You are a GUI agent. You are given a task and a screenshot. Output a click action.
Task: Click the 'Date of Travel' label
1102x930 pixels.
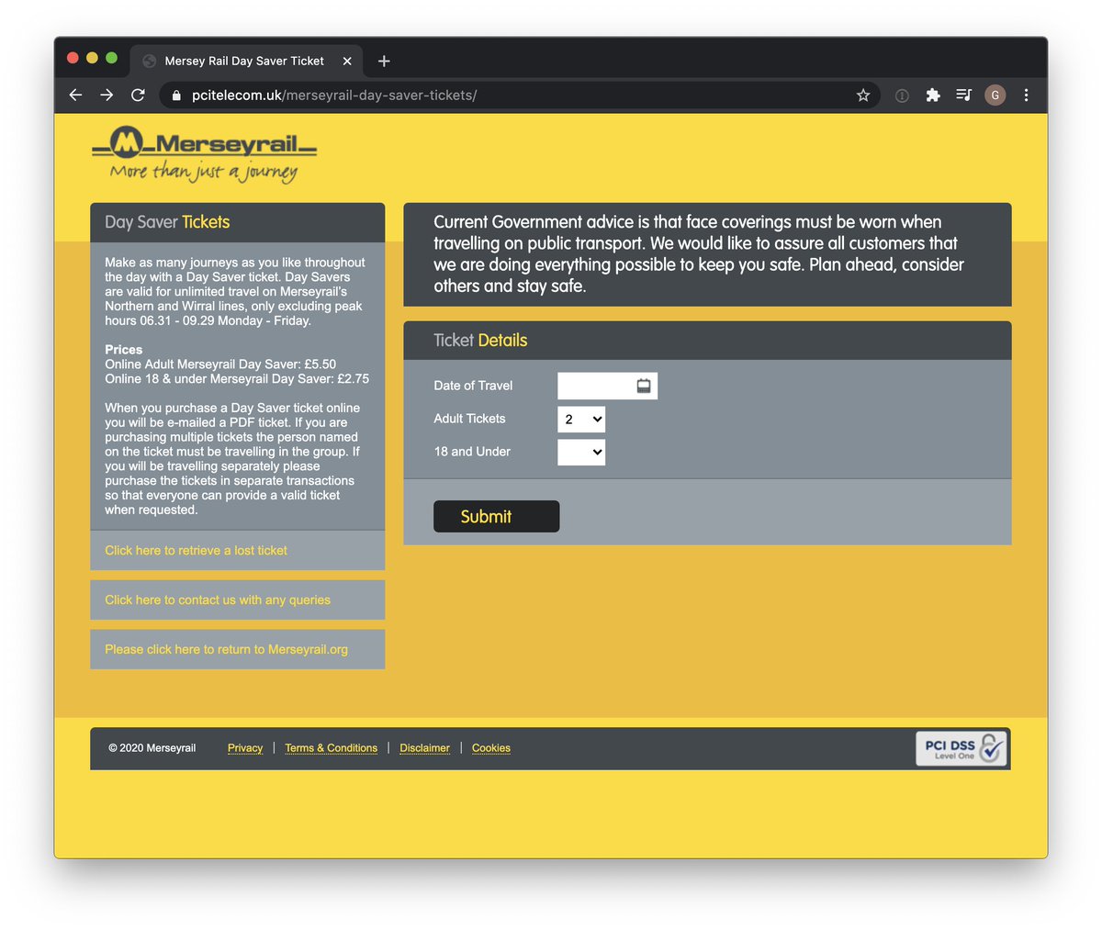coord(473,386)
